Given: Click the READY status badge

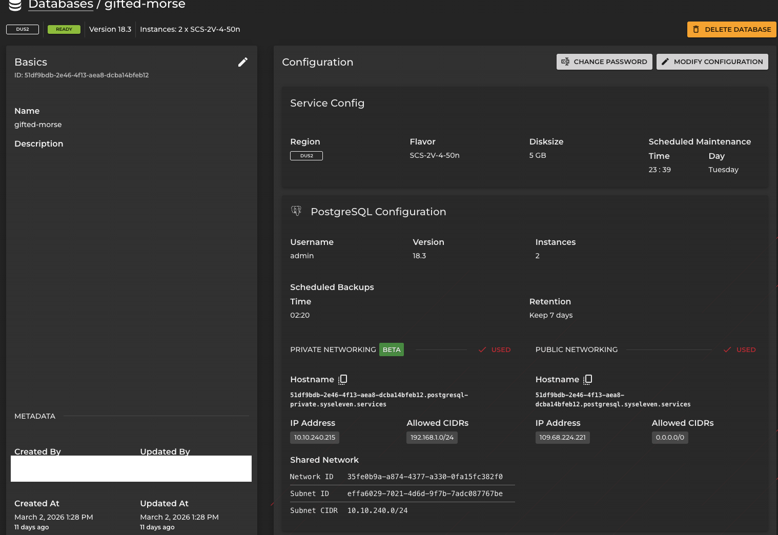Looking at the screenshot, I should click(x=64, y=29).
